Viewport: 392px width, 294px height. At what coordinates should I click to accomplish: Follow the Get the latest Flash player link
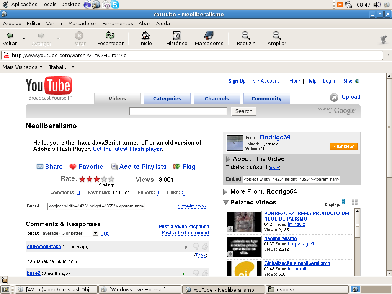127,149
